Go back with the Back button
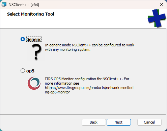This screenshot has width=167, height=131. coord(93,122)
